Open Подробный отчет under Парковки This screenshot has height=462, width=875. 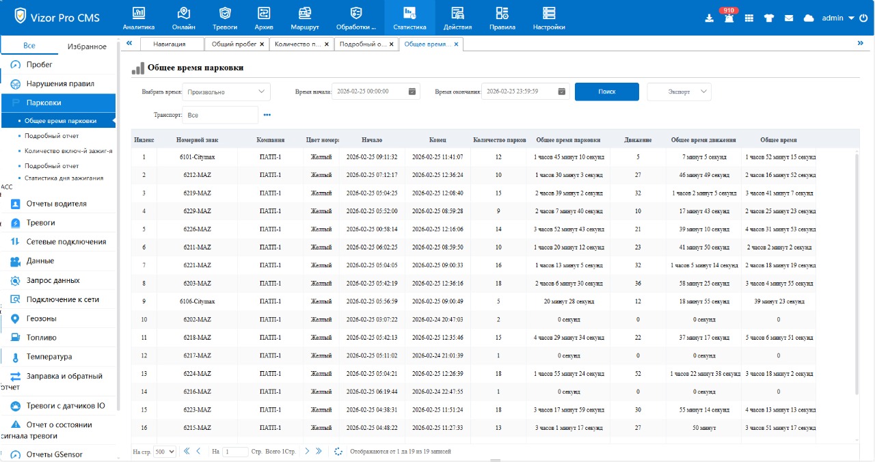[51, 136]
